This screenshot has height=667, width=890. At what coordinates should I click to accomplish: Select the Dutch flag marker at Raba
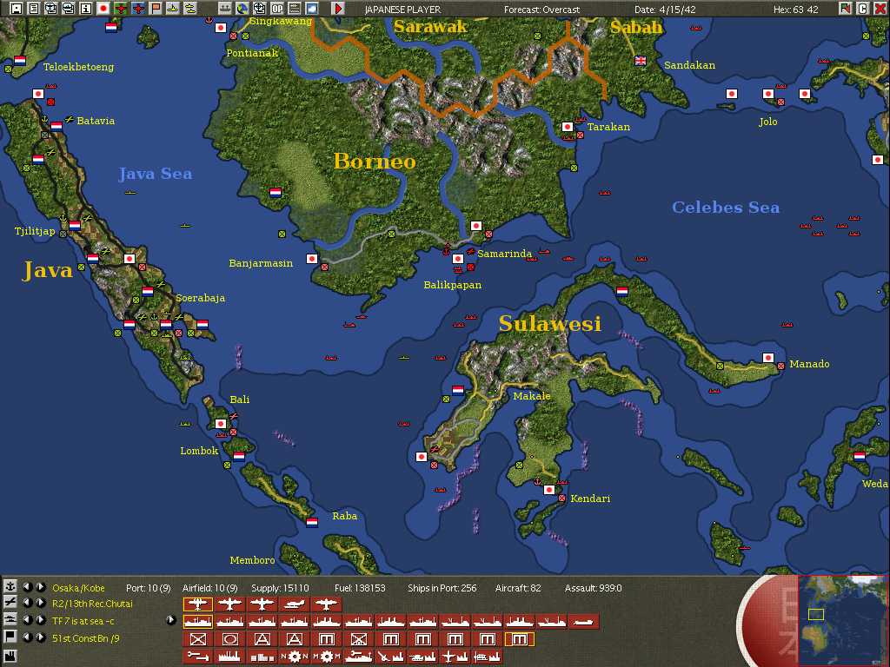coord(312,522)
